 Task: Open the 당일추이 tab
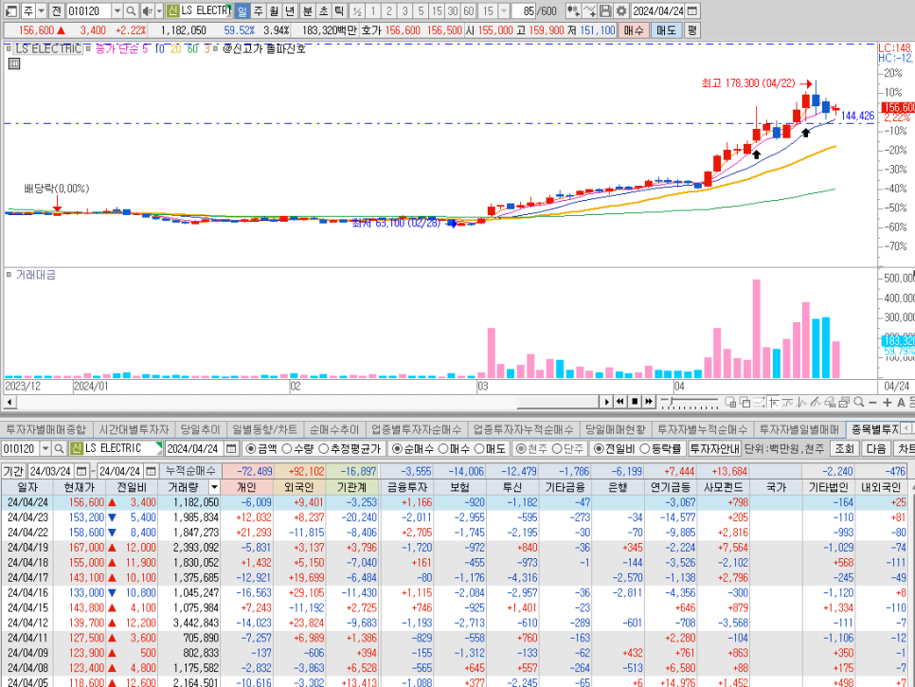(200, 429)
